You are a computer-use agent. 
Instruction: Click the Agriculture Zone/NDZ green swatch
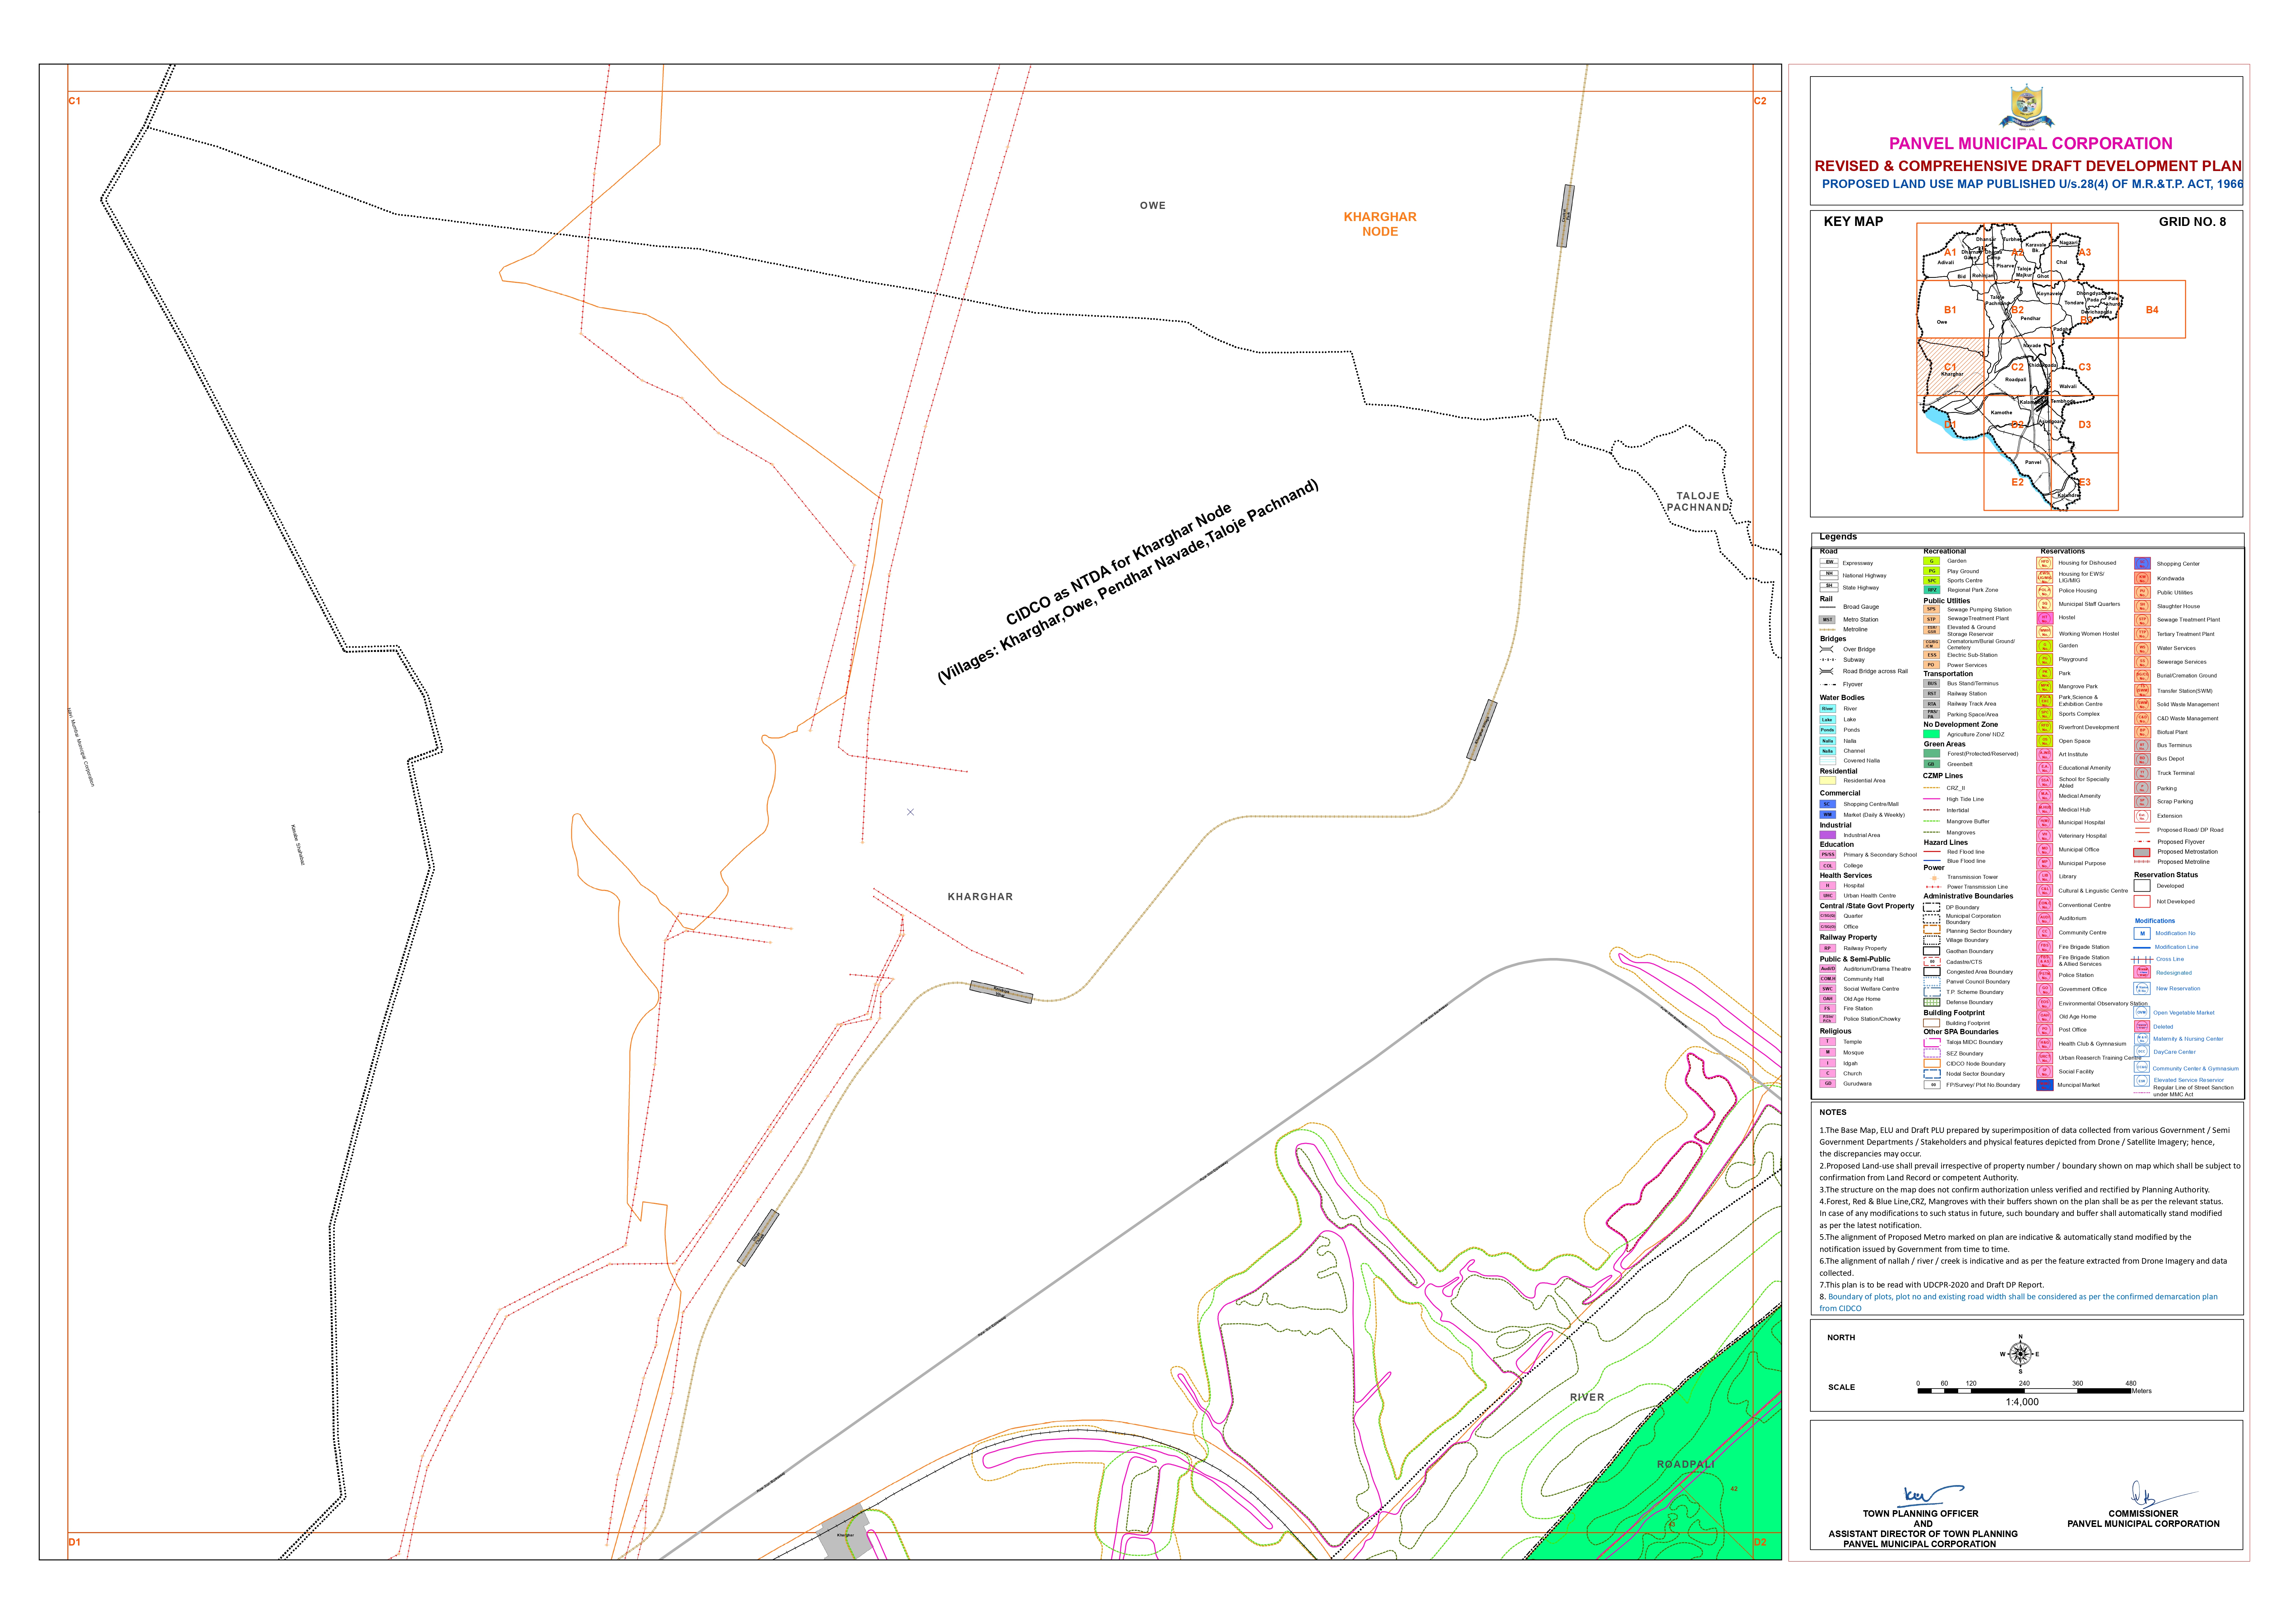tap(1932, 734)
